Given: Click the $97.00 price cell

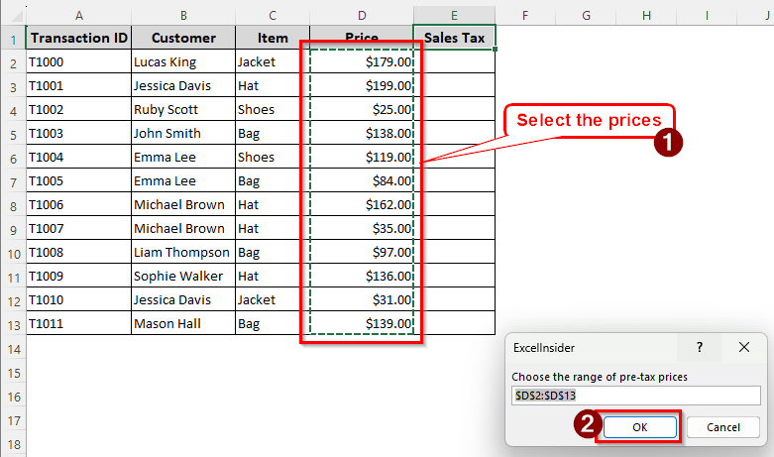Looking at the screenshot, I should (362, 252).
